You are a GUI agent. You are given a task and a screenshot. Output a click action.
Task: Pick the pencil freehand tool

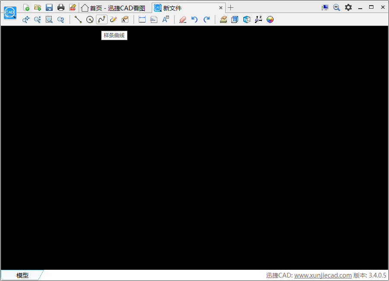pyautogui.click(x=113, y=19)
